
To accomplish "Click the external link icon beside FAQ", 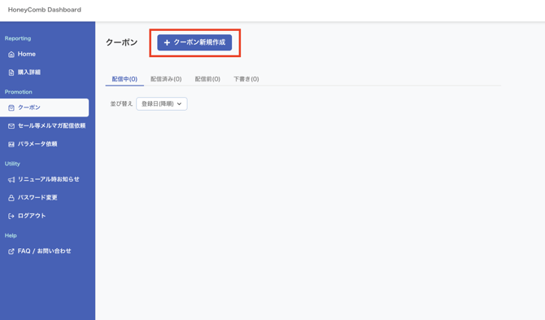I will tap(11, 251).
